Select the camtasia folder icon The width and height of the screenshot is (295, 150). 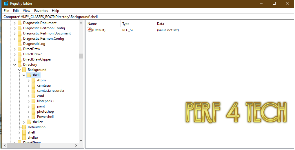34,85
